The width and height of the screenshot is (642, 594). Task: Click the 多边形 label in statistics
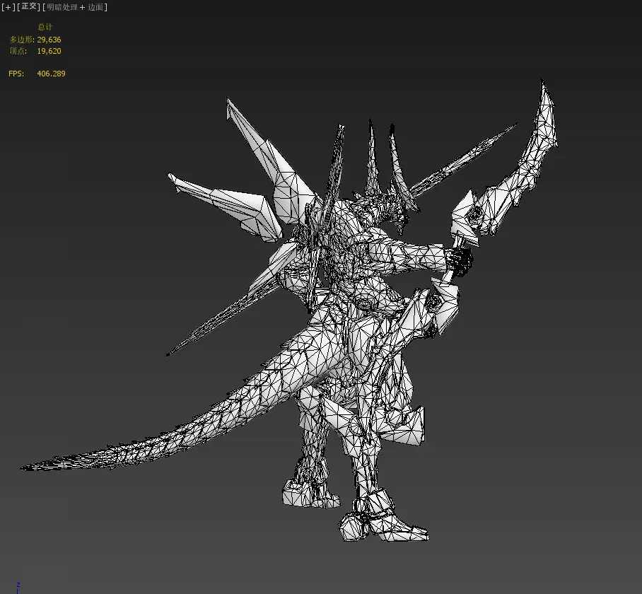pos(21,40)
